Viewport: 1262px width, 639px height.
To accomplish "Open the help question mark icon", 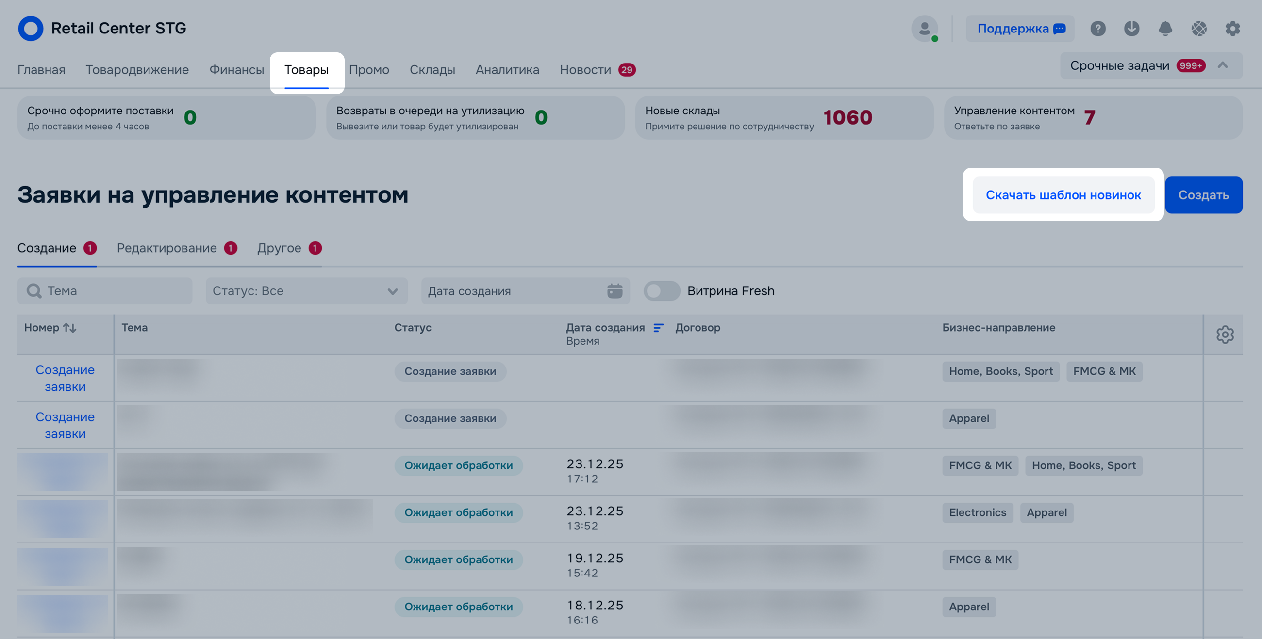I will pos(1097,29).
